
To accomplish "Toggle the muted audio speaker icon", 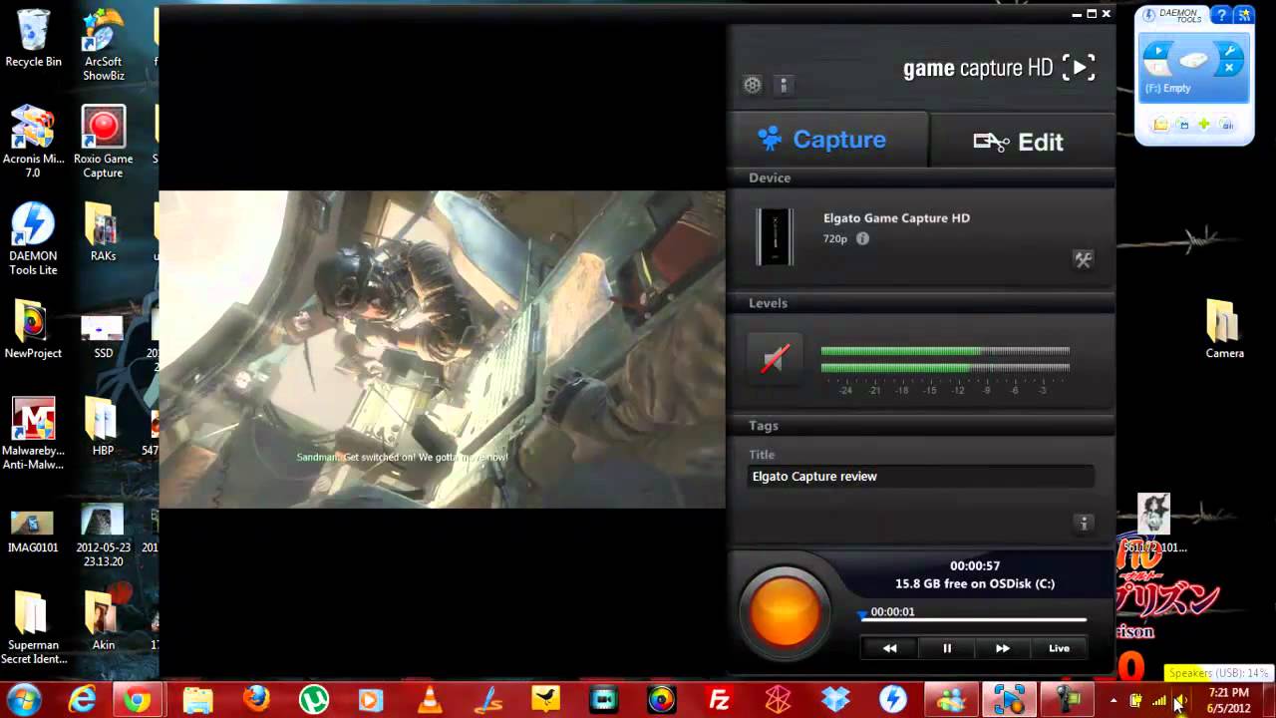I will [775, 358].
